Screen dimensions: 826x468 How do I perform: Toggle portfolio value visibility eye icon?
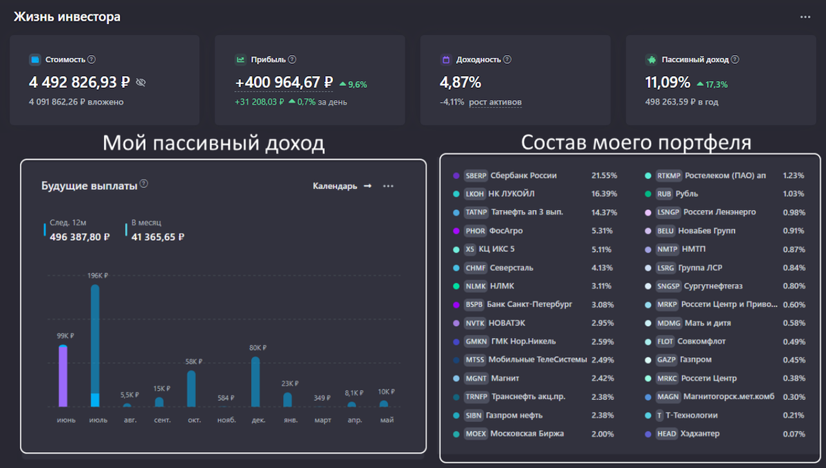point(141,83)
